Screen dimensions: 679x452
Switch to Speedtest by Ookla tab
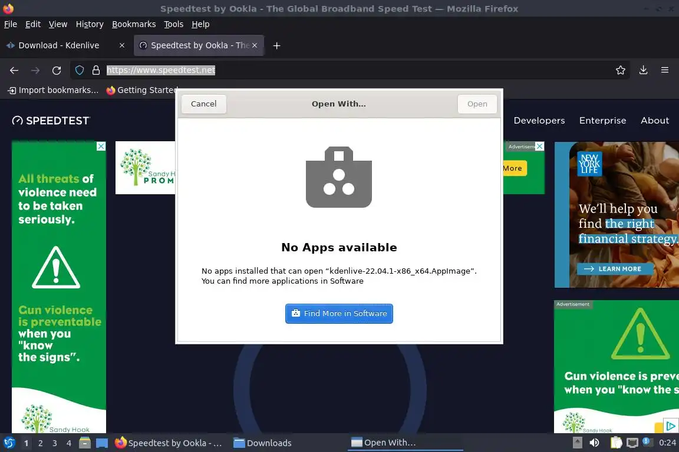coord(199,45)
